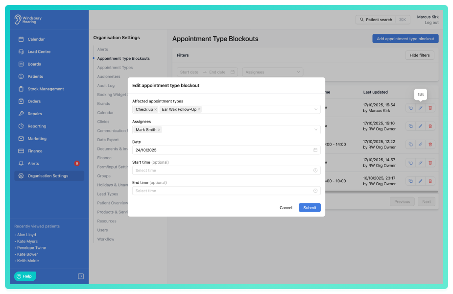This screenshot has width=453, height=294.
Task: Open the date picker calendar icon
Action: [315, 150]
